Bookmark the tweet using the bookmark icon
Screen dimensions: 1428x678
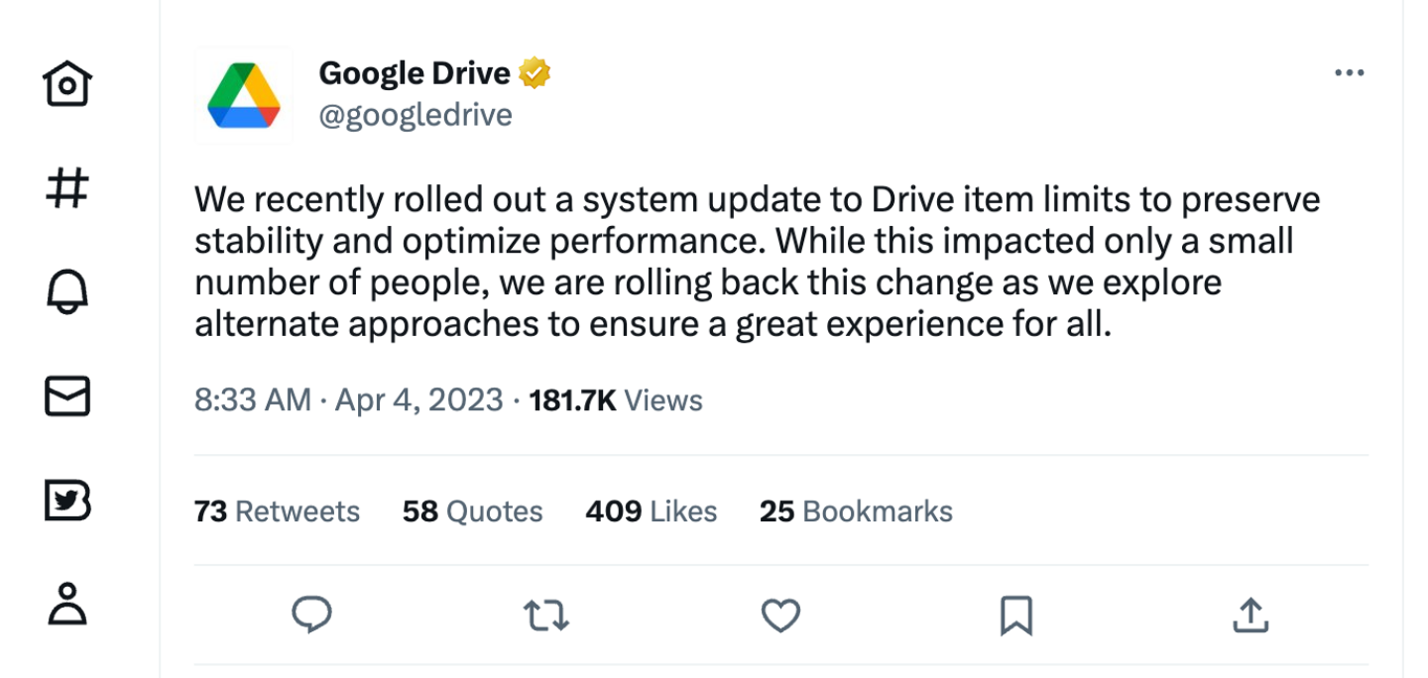(1015, 617)
